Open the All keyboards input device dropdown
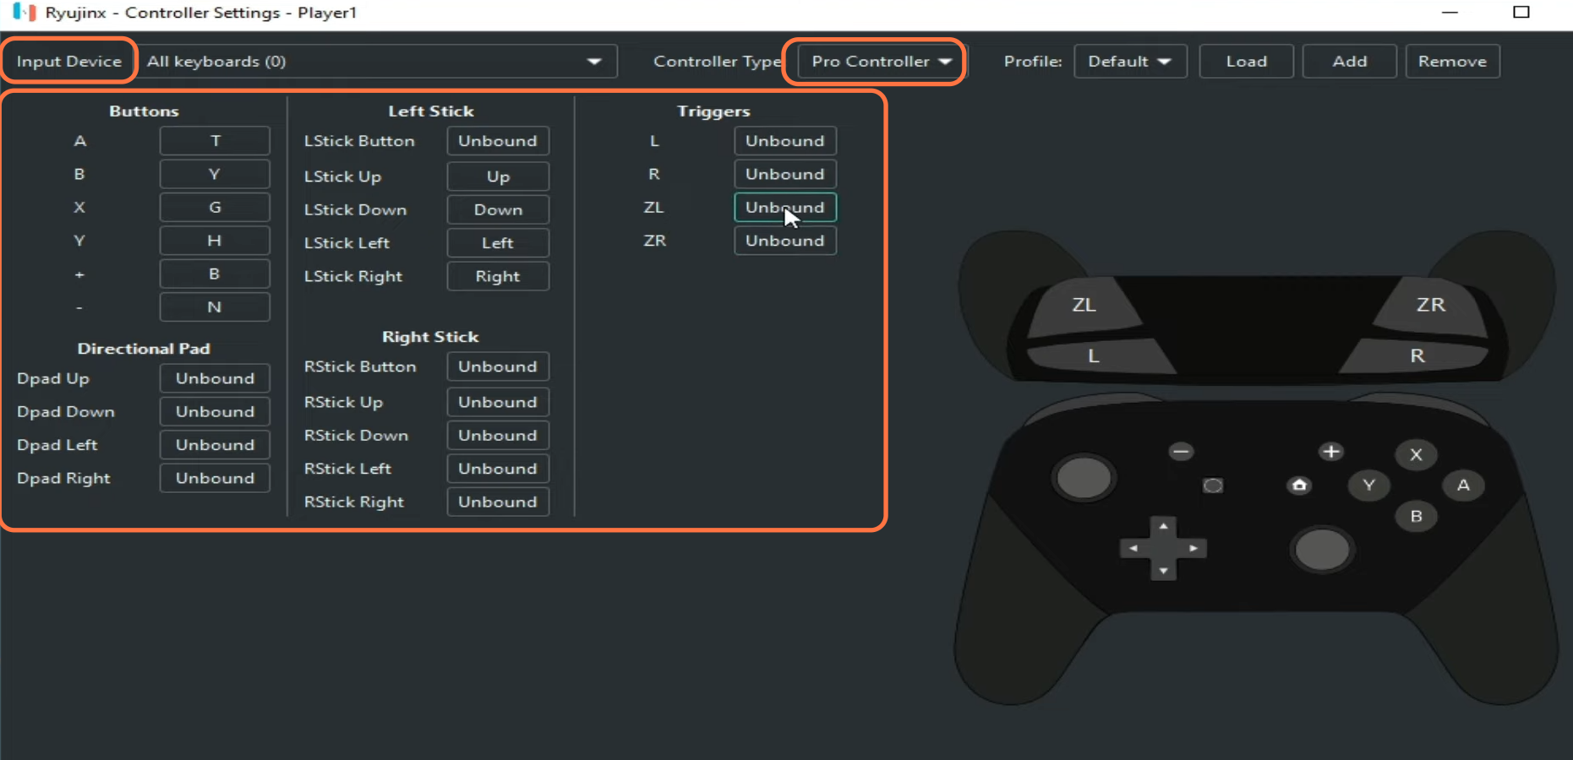1573x760 pixels. point(377,62)
